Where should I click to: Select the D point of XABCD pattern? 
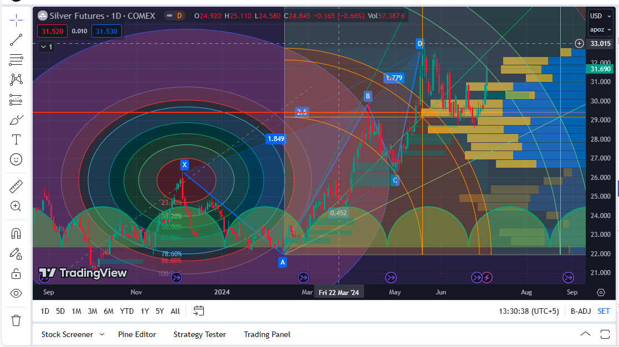pyautogui.click(x=420, y=44)
